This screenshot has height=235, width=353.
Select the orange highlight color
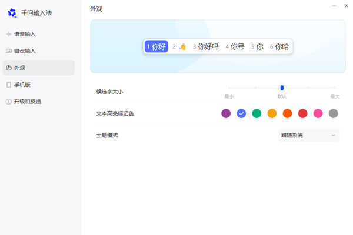(x=287, y=113)
